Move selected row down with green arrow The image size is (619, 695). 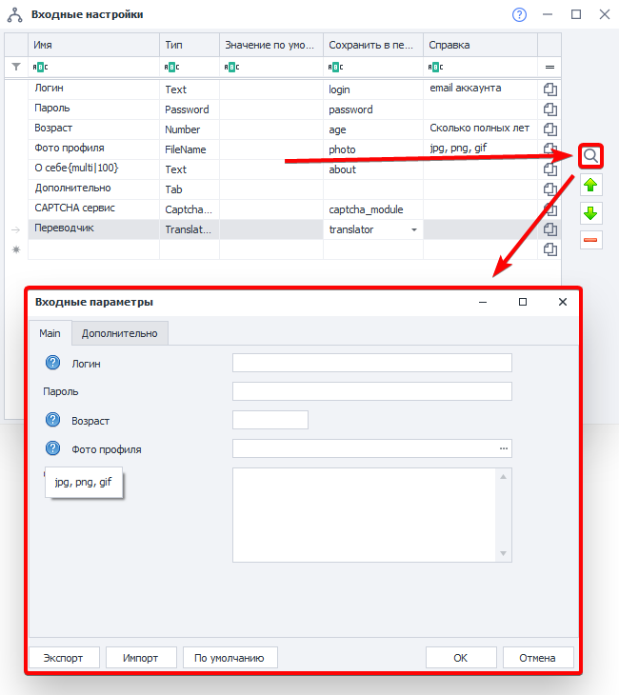click(x=590, y=212)
